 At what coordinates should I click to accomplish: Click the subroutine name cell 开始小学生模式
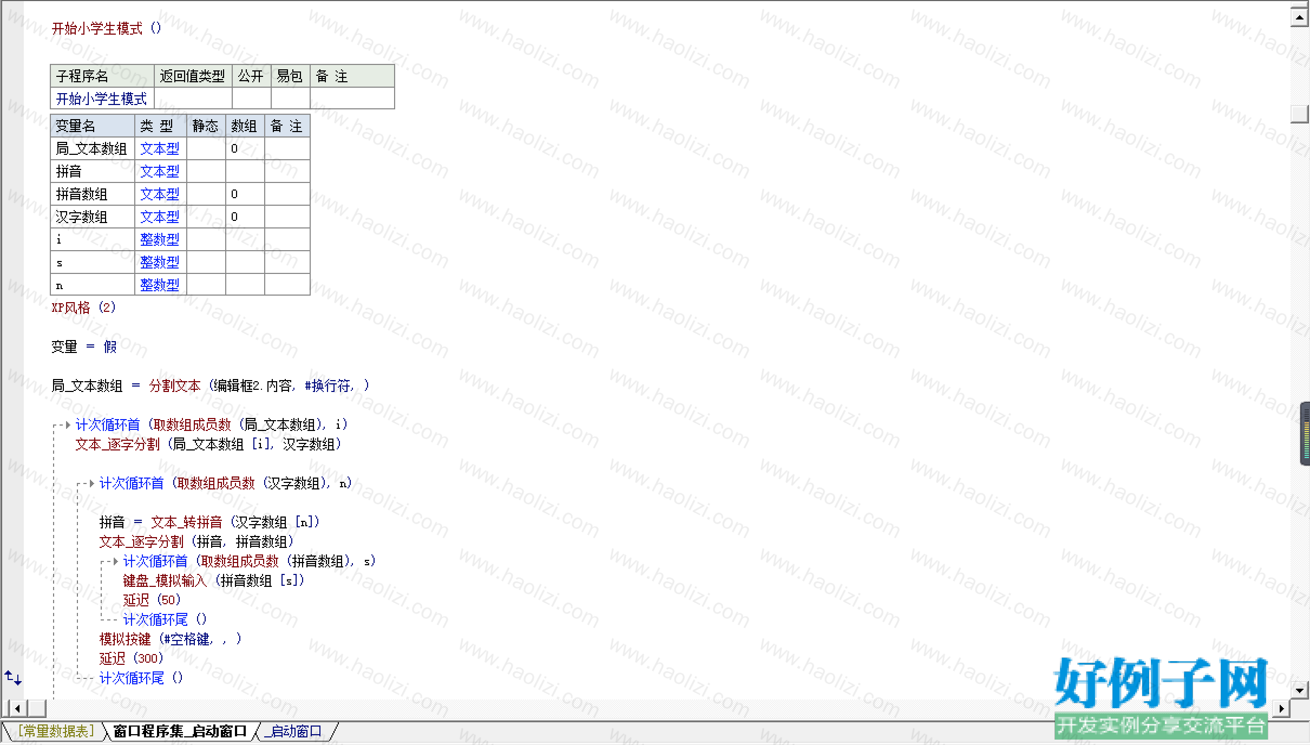click(102, 99)
